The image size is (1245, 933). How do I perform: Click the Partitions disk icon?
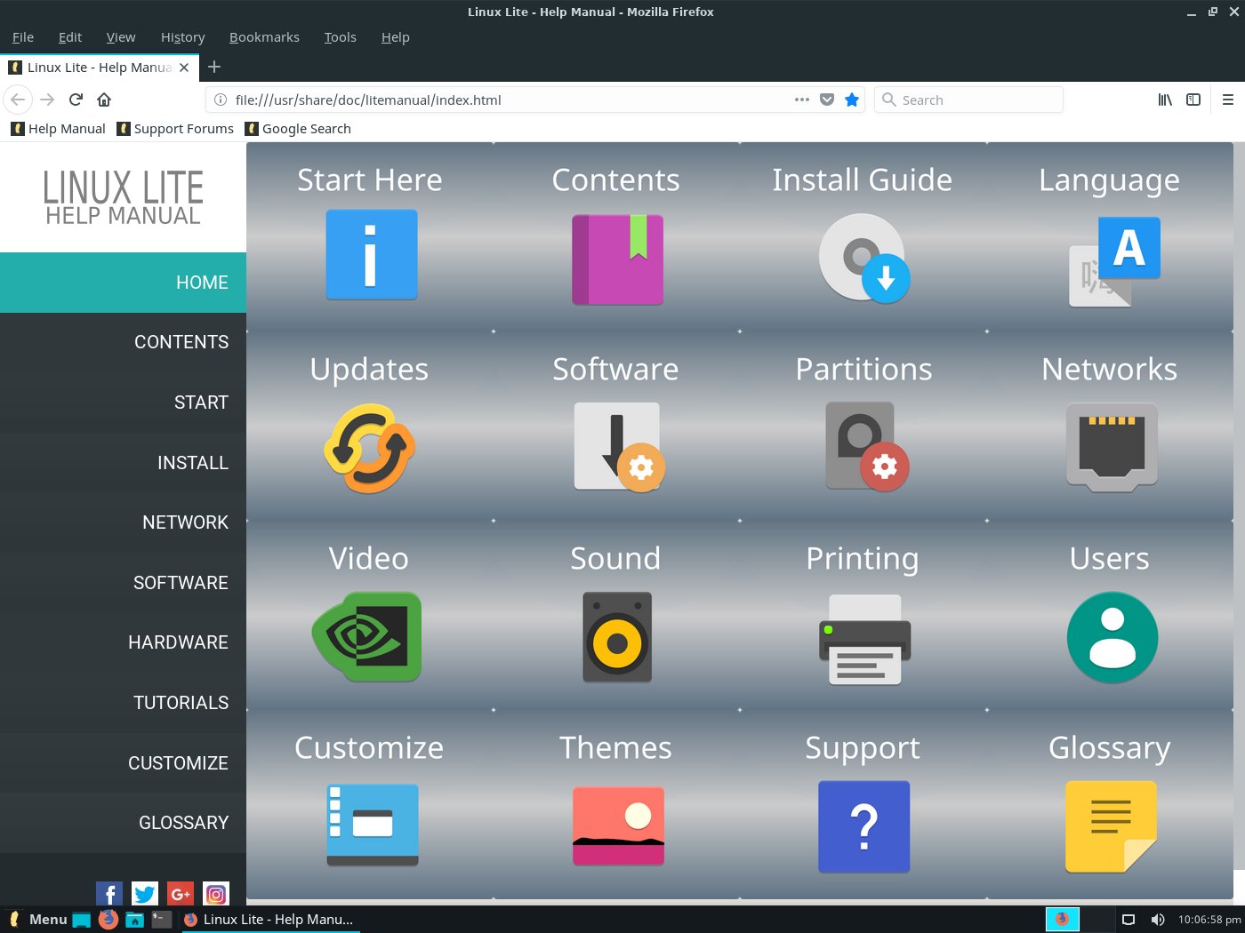862,446
